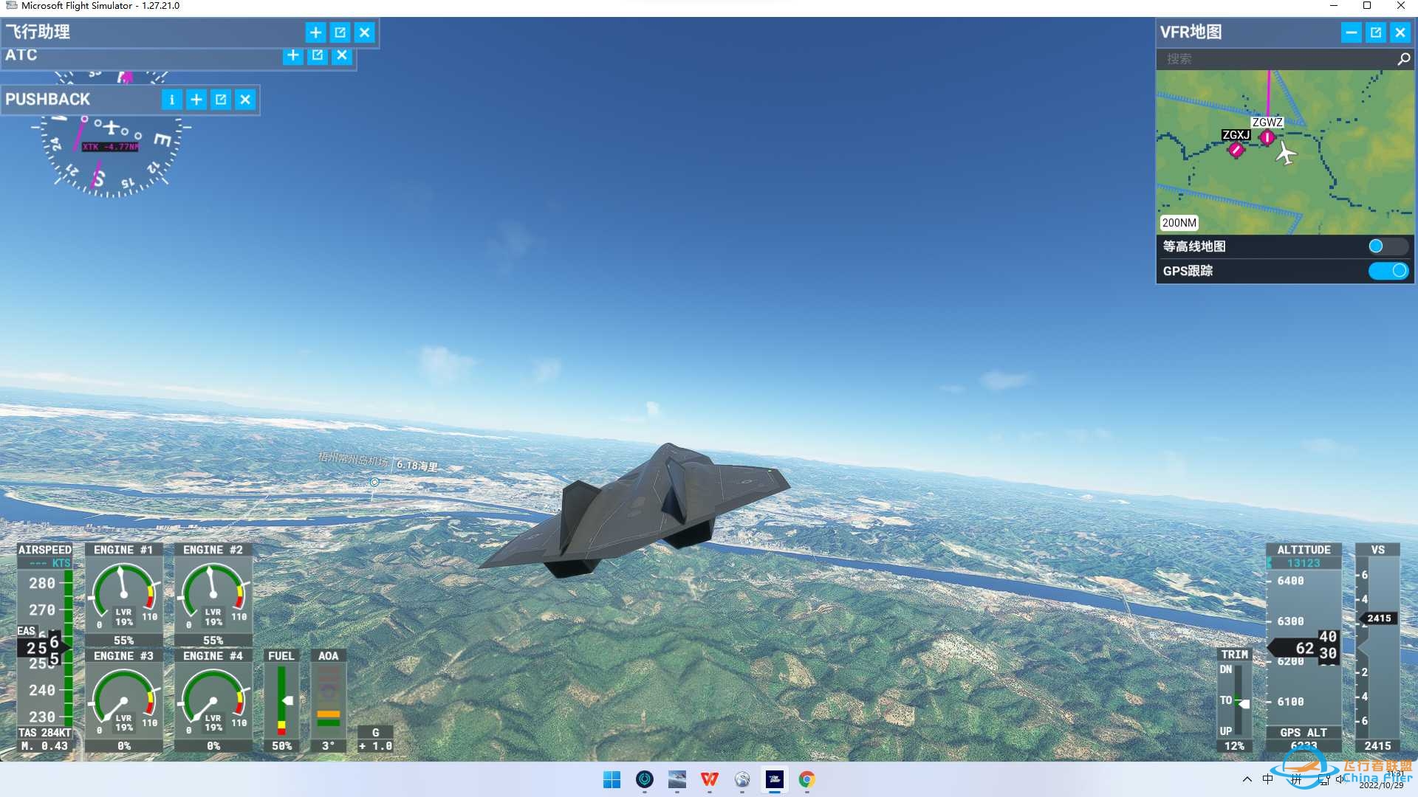Toggle the 等高线地图 switch
Image resolution: width=1418 pixels, height=797 pixels.
click(x=1388, y=246)
